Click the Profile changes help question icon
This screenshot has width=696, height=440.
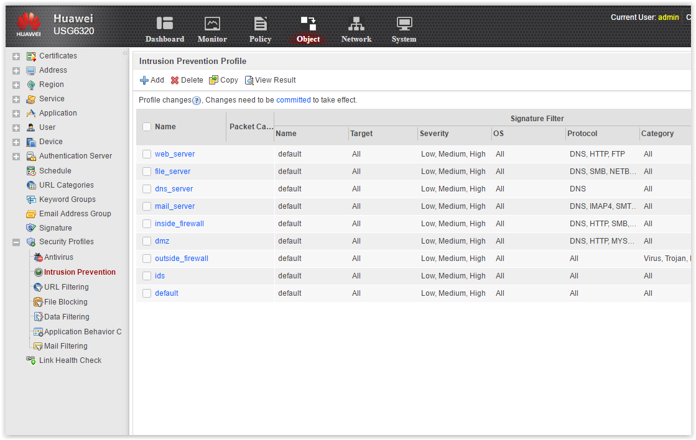click(197, 101)
